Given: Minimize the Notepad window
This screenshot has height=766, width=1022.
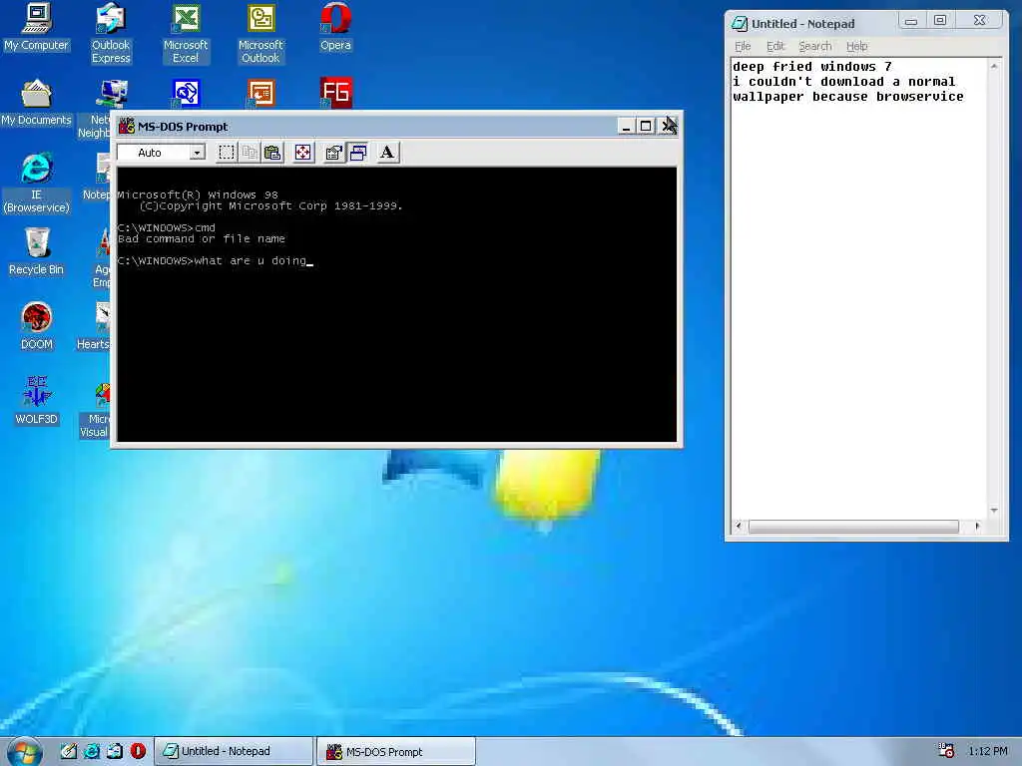Looking at the screenshot, I should 911,21.
